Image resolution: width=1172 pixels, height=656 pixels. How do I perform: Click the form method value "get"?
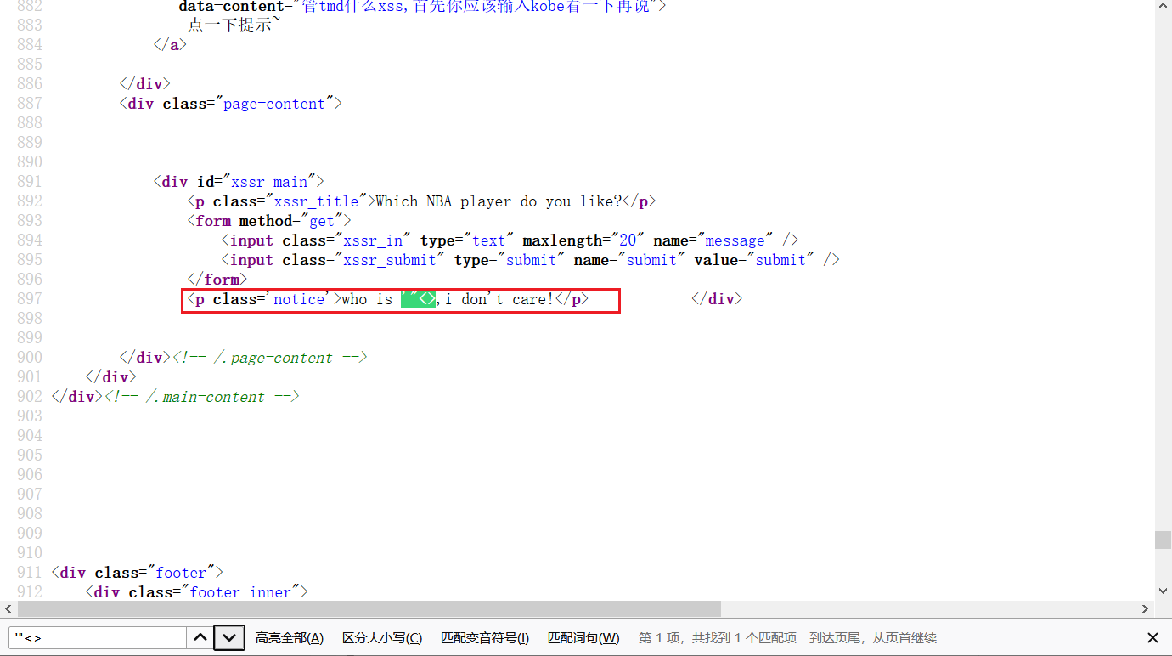322,221
